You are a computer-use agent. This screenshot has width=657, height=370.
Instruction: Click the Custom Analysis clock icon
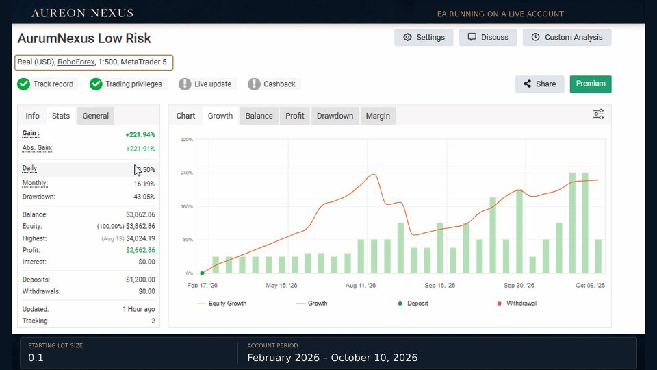[x=535, y=37]
